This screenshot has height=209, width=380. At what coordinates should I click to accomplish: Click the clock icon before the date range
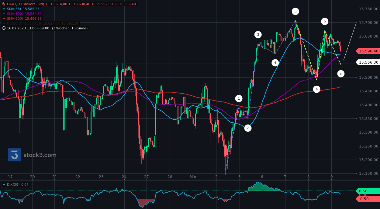pos(3,28)
